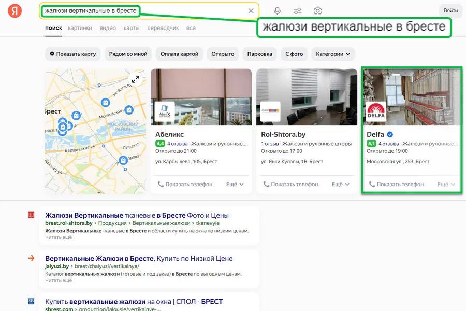466x311 pixels.
Task: Switch to the 'картинки' tab
Action: coord(80,28)
